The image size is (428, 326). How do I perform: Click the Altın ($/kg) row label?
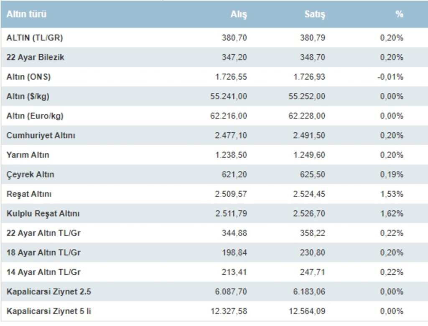click(28, 96)
